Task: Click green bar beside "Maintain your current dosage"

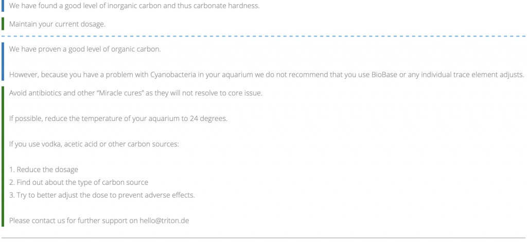Action: point(3,24)
